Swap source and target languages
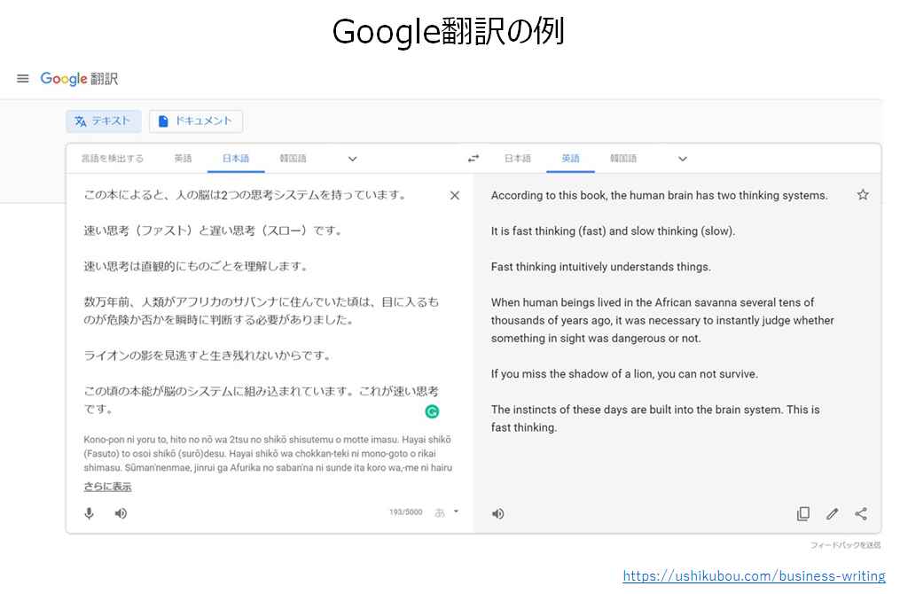The image size is (900, 594). tap(473, 159)
